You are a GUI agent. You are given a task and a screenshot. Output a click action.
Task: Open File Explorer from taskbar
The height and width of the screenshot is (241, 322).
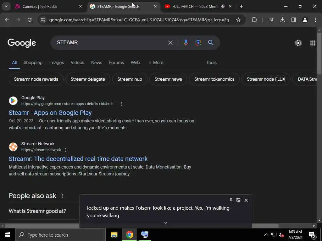pyautogui.click(x=114, y=235)
